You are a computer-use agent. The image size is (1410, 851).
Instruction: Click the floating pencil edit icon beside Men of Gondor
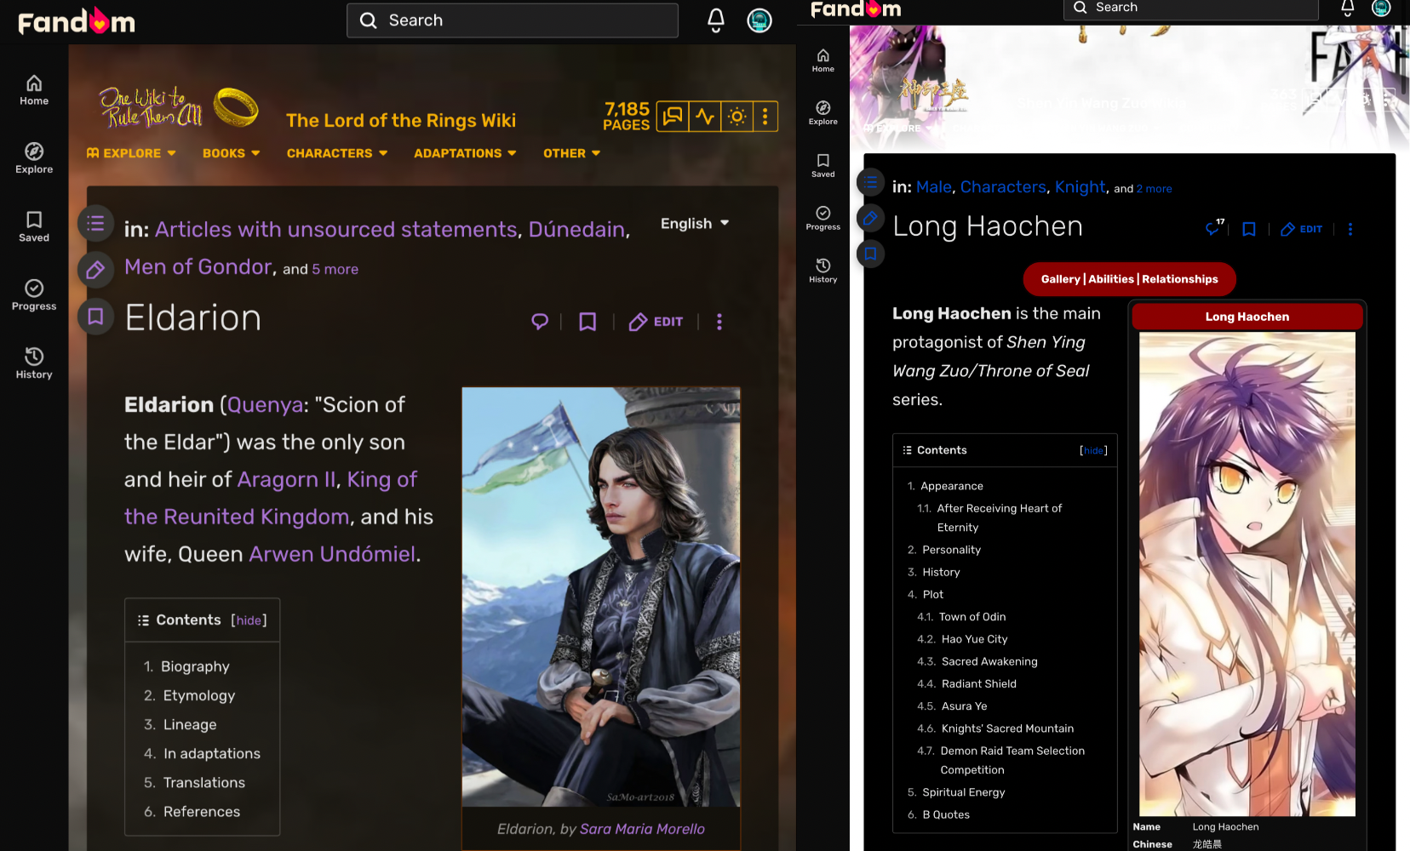coord(95,271)
